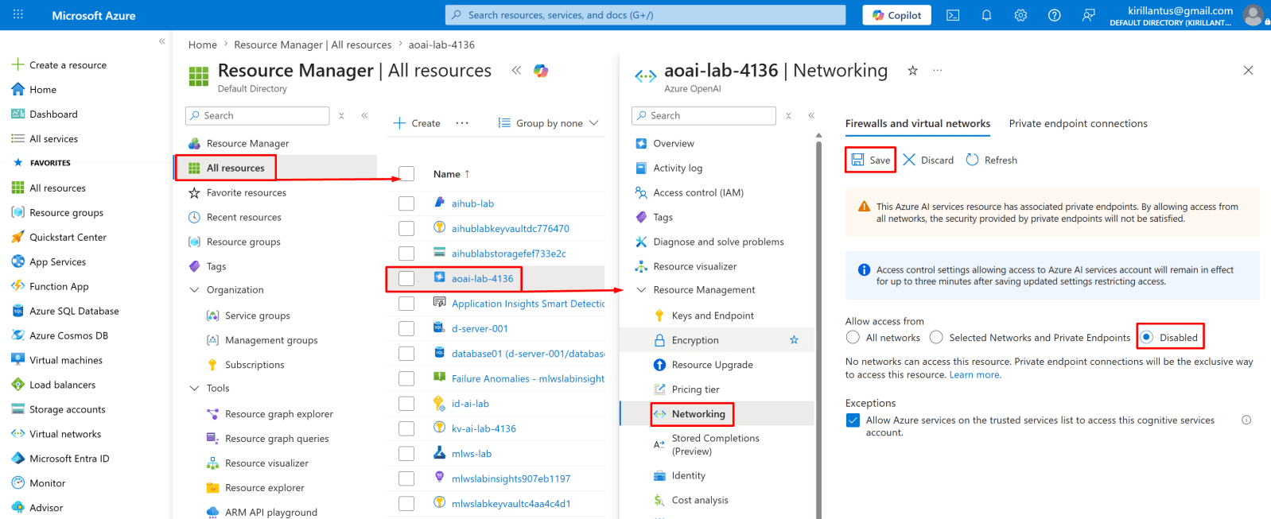1271x519 pixels.
Task: Collapse the Resource Manager blade chevrons beside title
Action: (516, 71)
